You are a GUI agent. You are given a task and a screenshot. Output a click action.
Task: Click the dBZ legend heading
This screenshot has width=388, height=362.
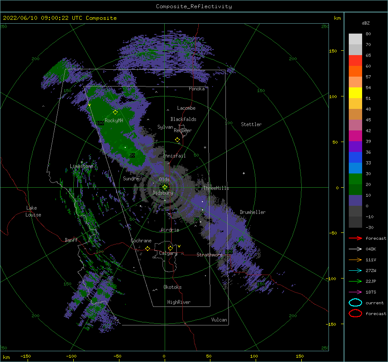(366, 23)
